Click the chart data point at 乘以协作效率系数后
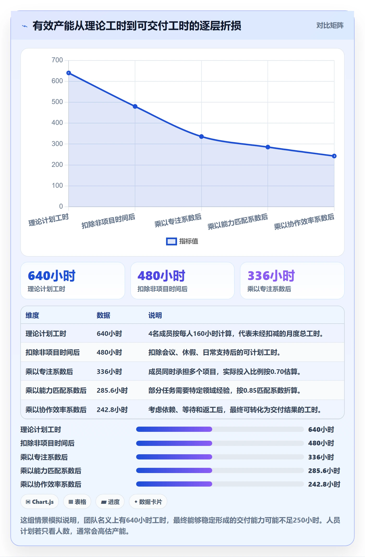Viewport: 365px width, 557px height. click(x=334, y=156)
